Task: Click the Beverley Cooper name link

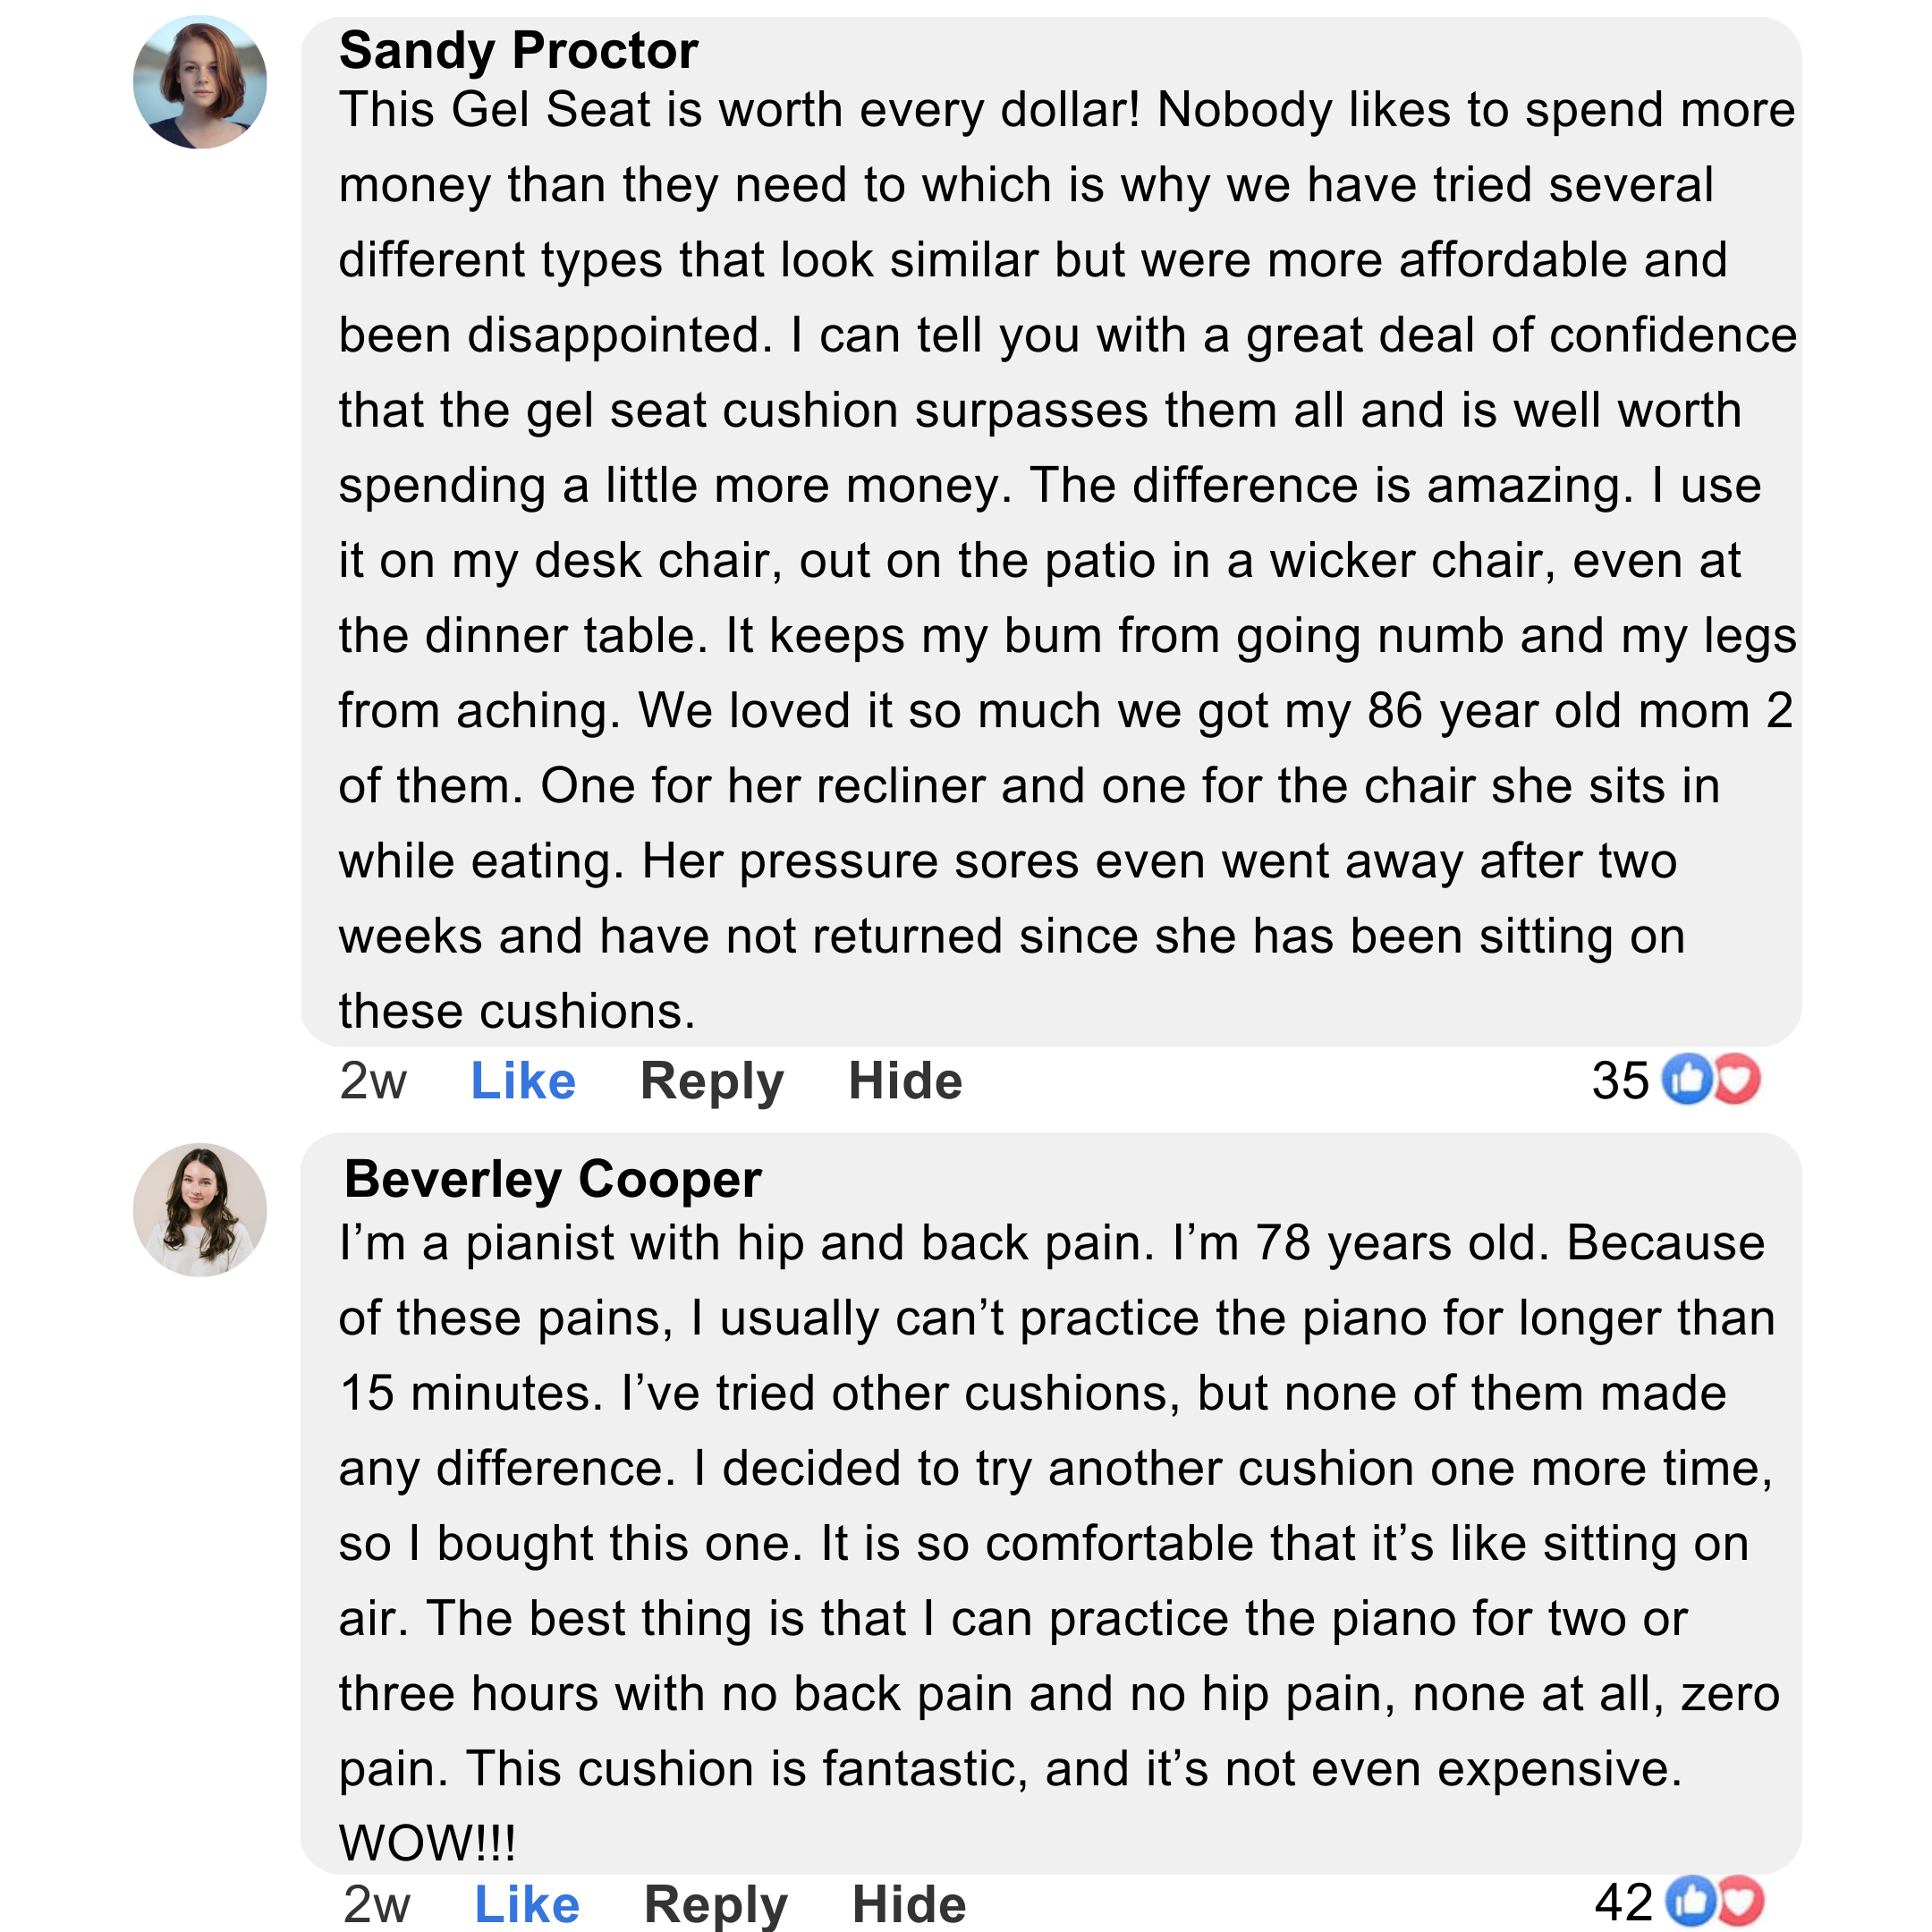Action: [x=552, y=1179]
